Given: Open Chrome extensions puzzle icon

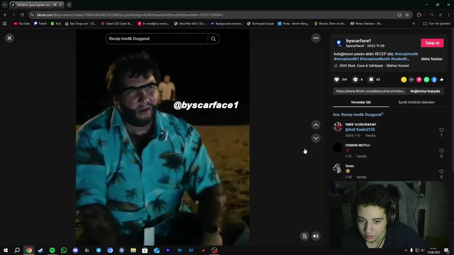Looking at the screenshot, I should (419, 15).
